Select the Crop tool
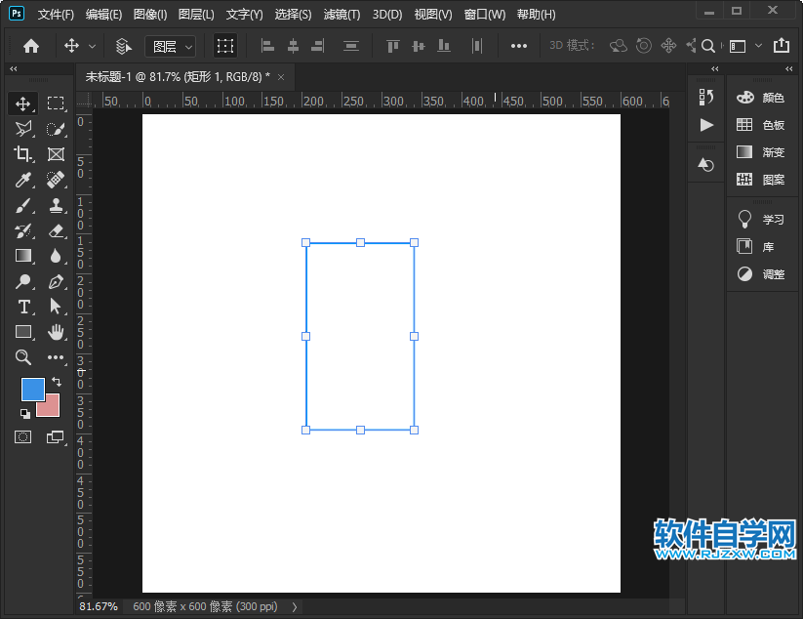The width and height of the screenshot is (803, 619). 23,154
